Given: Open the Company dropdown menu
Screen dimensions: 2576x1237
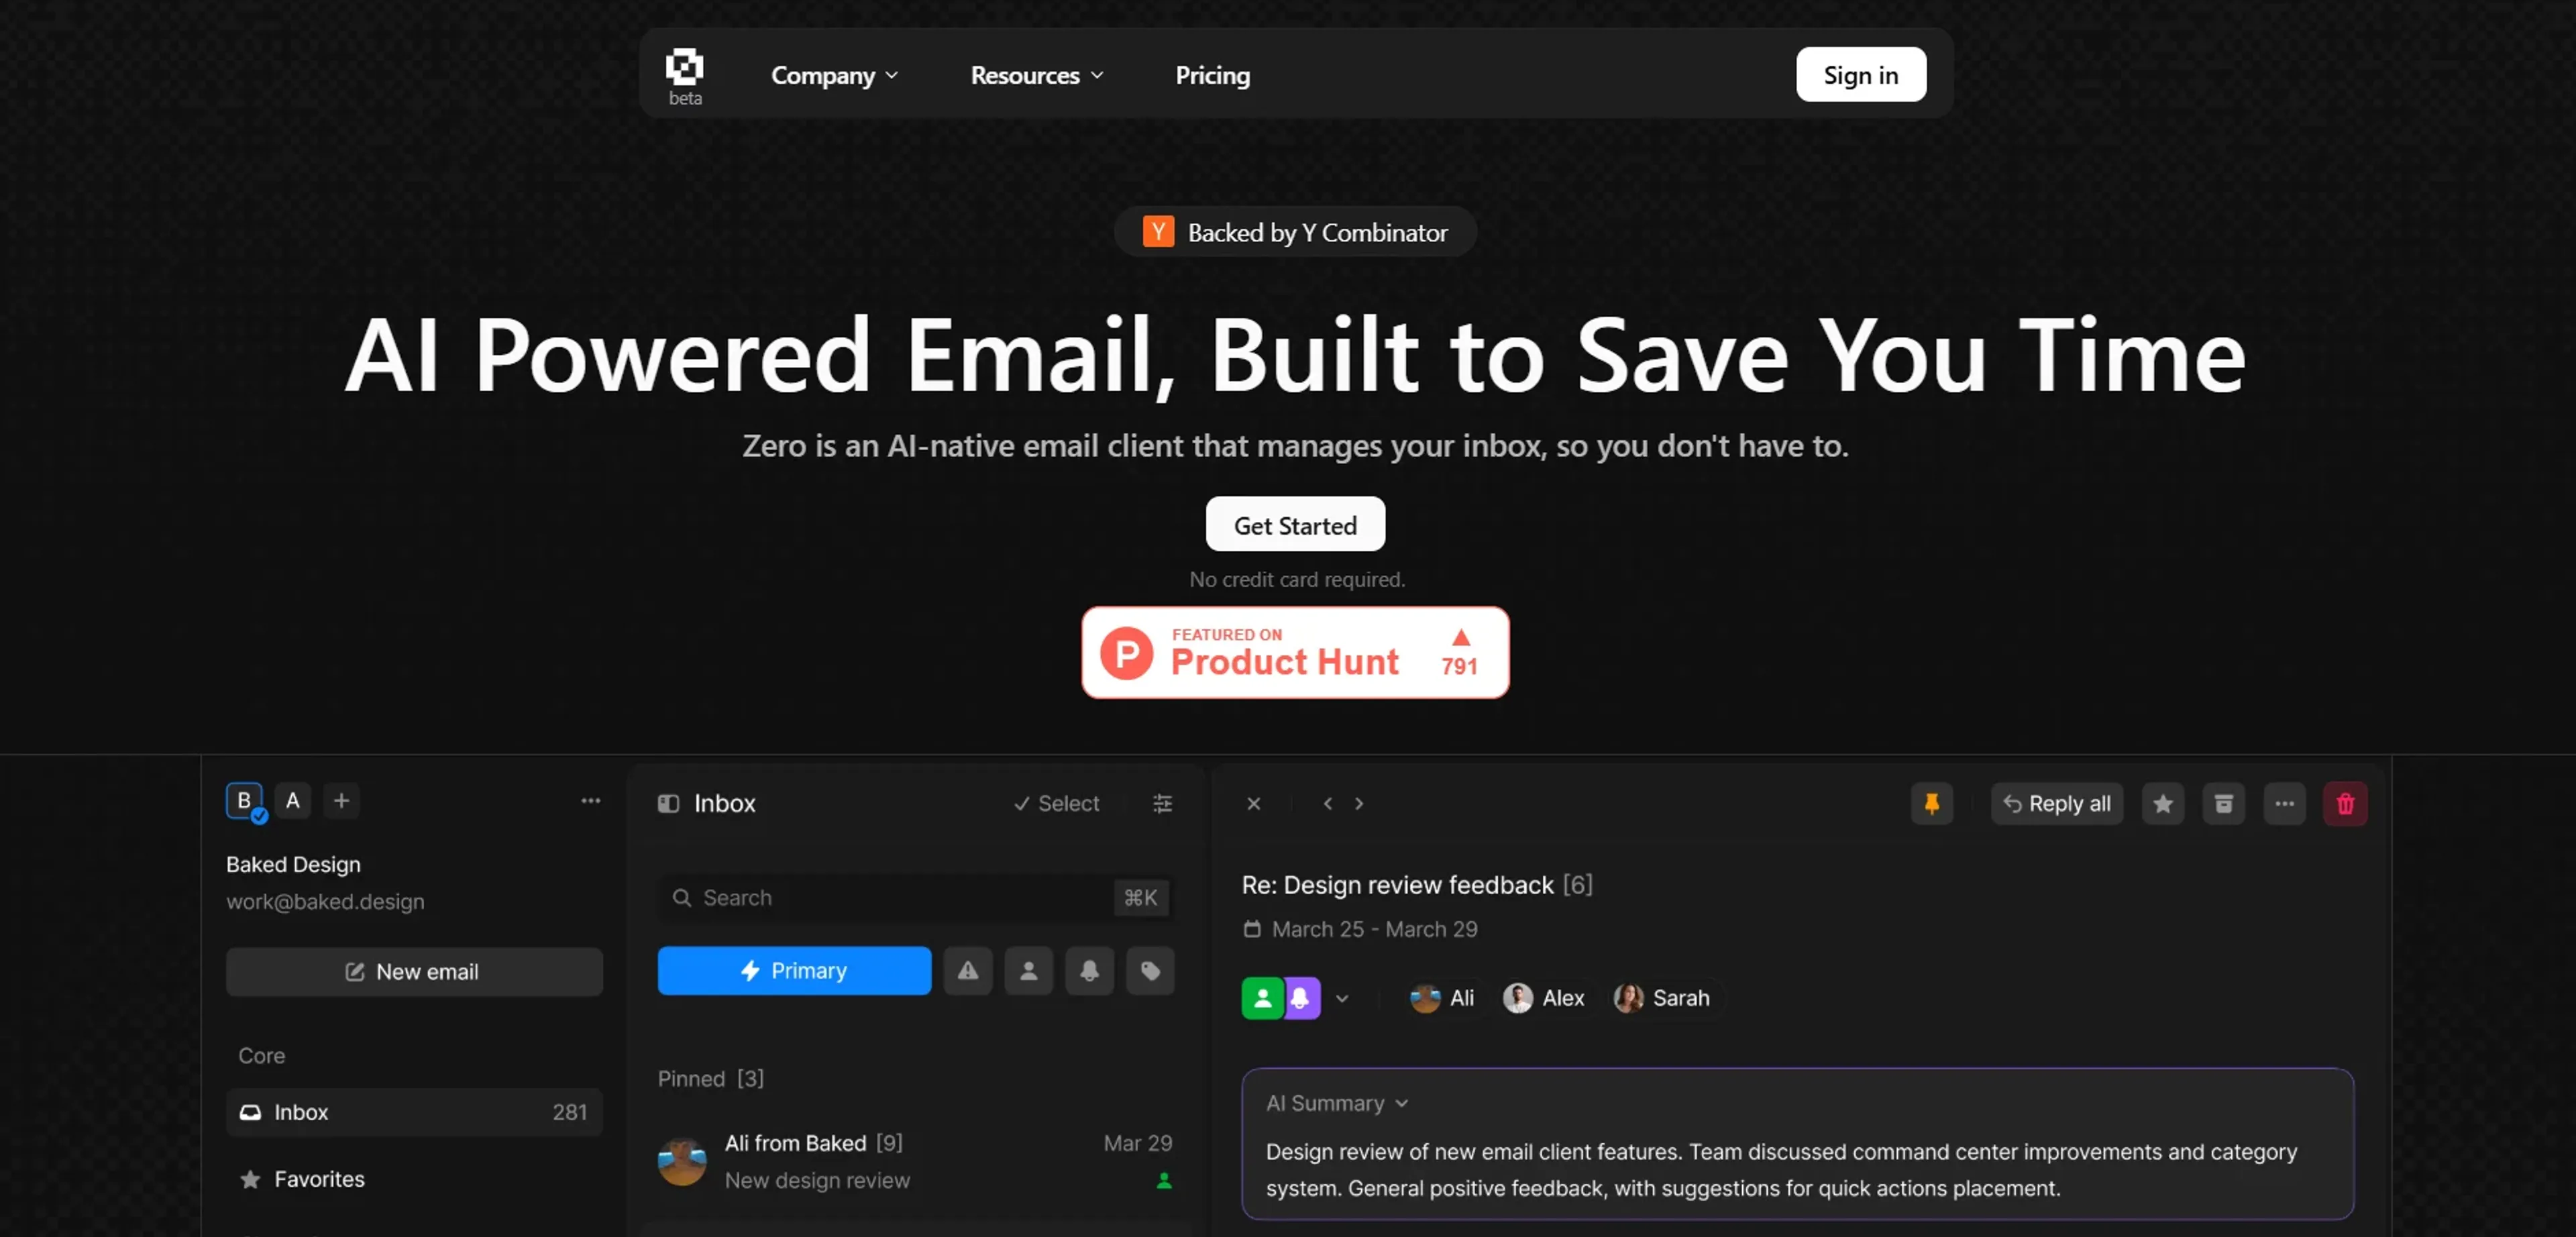Looking at the screenshot, I should point(834,75).
